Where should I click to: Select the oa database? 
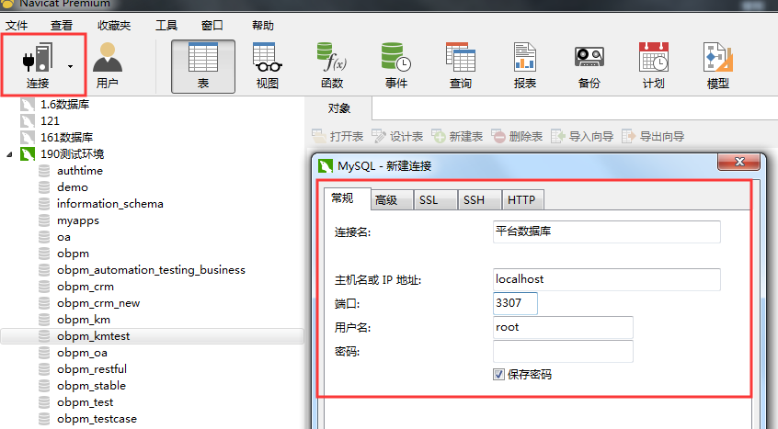point(63,237)
